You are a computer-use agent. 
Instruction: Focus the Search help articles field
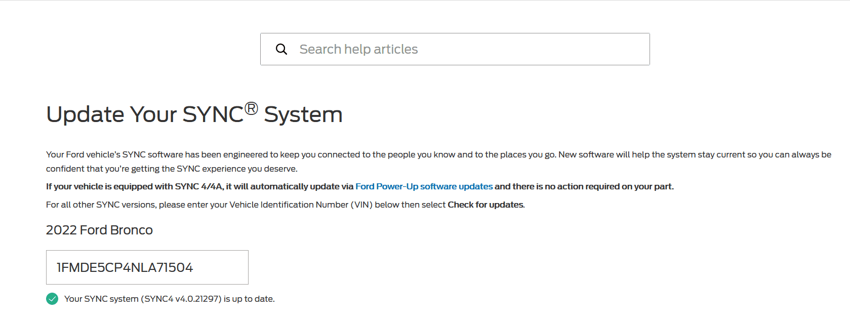point(455,49)
